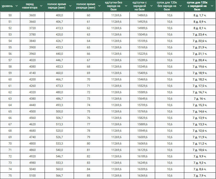This screenshot has width=216, height=179.
Task: Click cell '15889,6'
Action: 142,124
